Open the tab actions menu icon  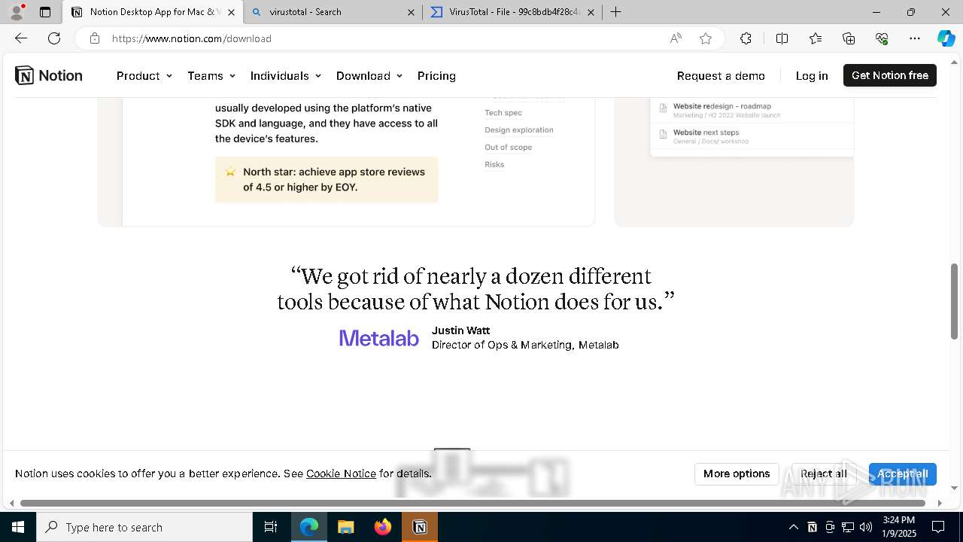pyautogui.click(x=45, y=12)
